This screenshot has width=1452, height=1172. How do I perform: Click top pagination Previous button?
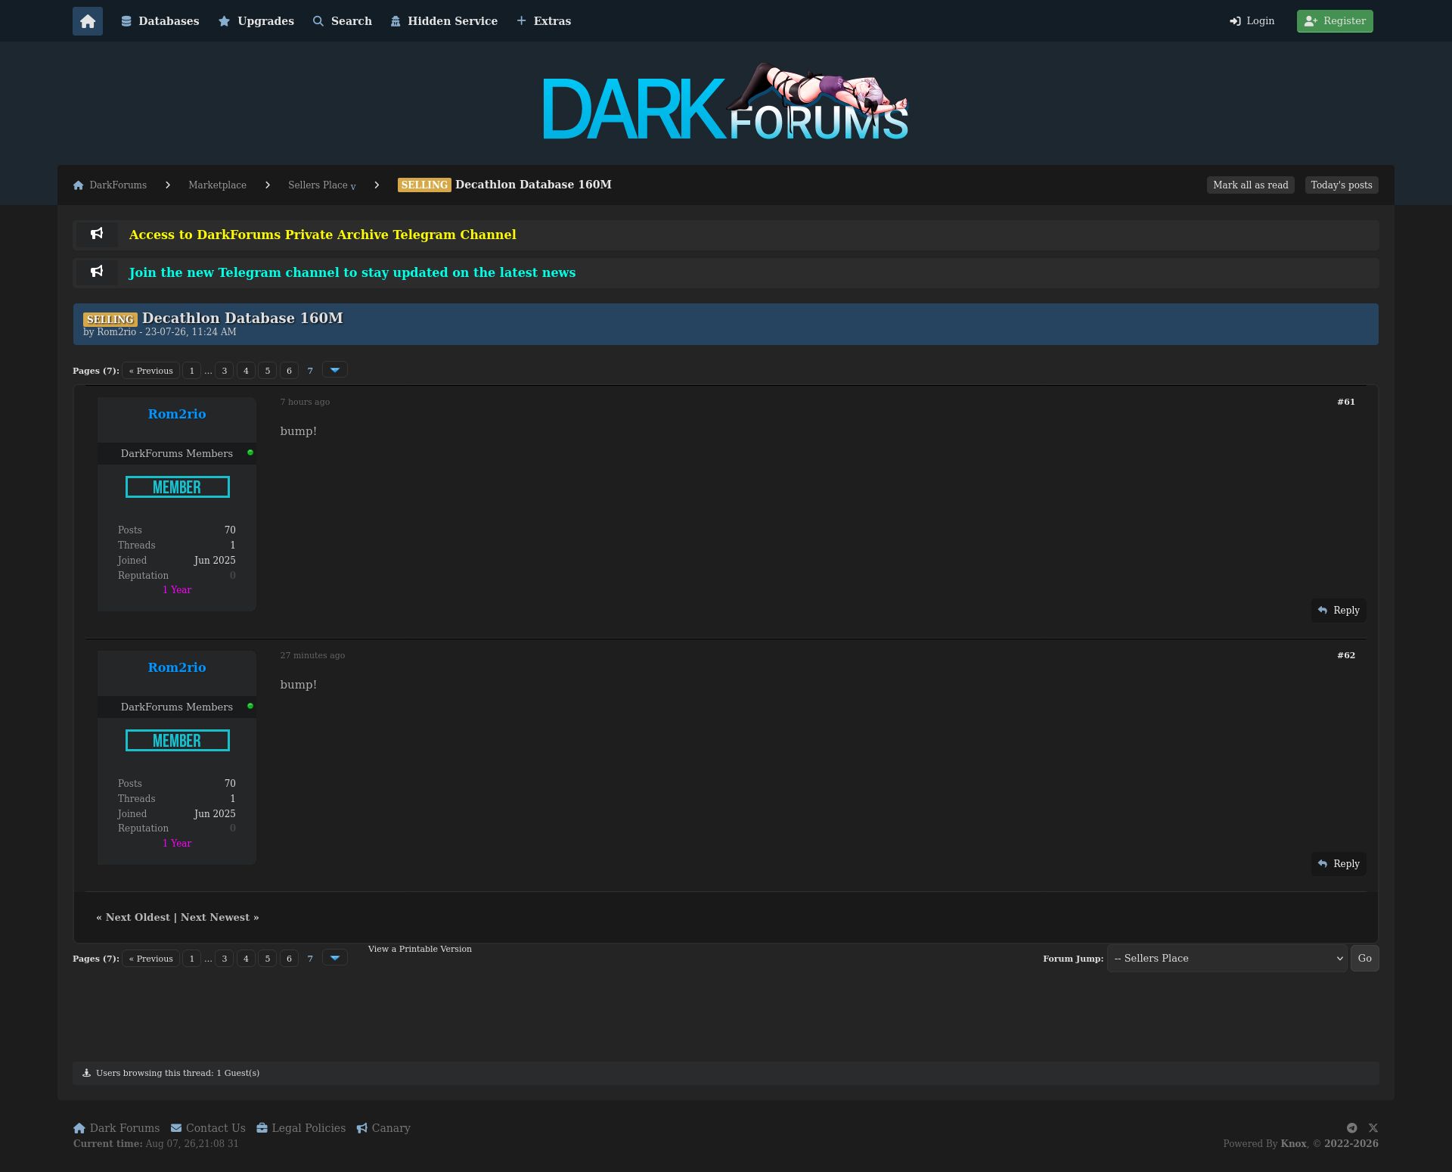tap(150, 371)
